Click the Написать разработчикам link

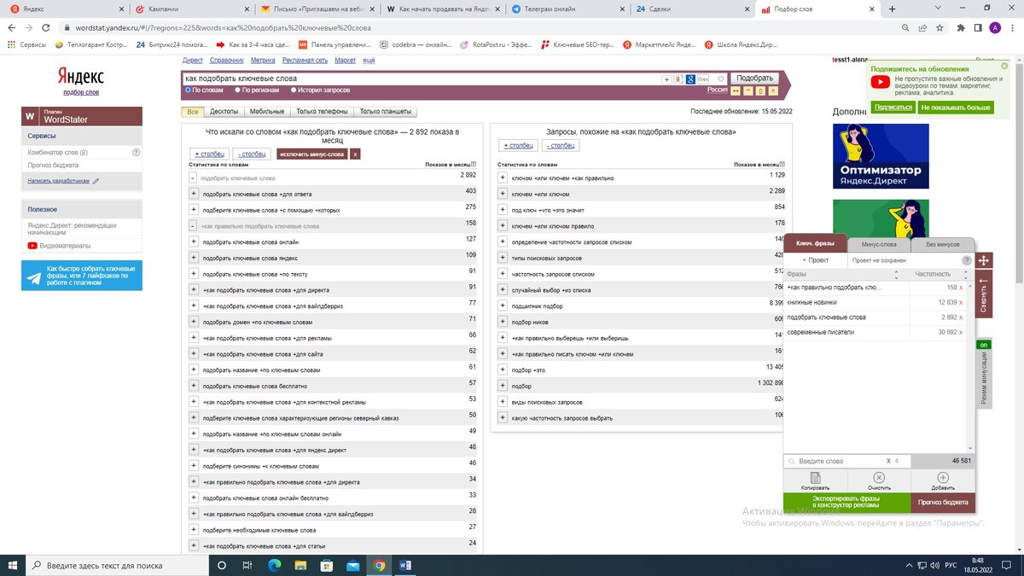tap(57, 181)
